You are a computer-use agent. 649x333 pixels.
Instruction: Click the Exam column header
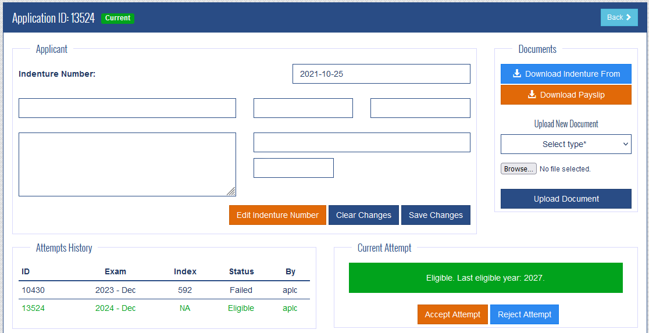pos(115,271)
